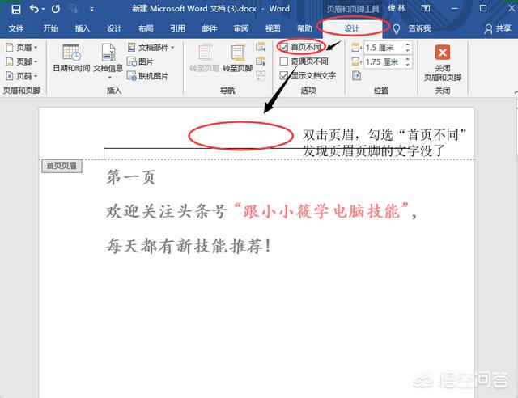Save the document with the floppy disk icon
Screen dimensions: 518x398
[16, 9]
